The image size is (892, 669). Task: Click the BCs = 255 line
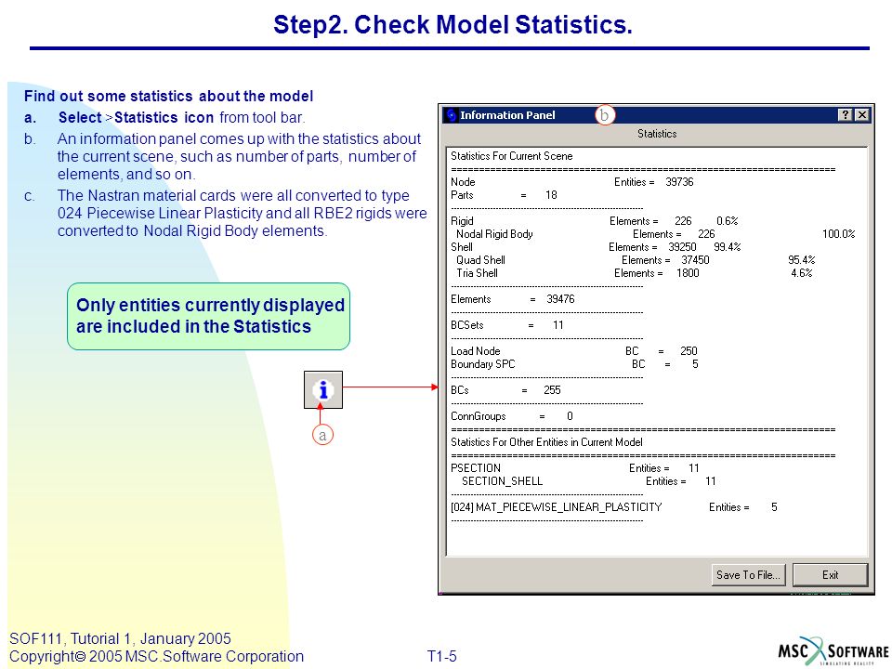tap(505, 390)
